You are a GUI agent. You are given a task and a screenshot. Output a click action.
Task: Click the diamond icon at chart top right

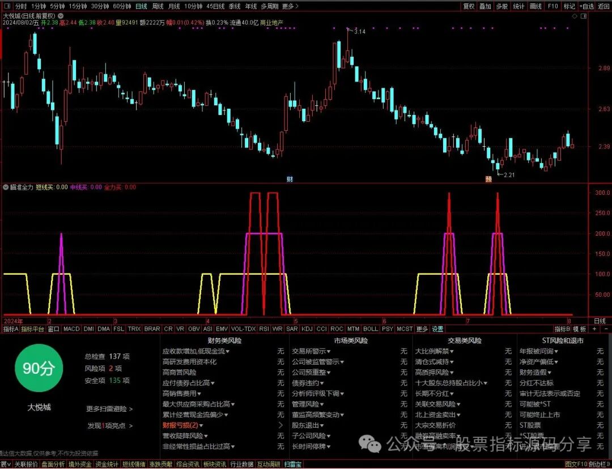pos(575,16)
